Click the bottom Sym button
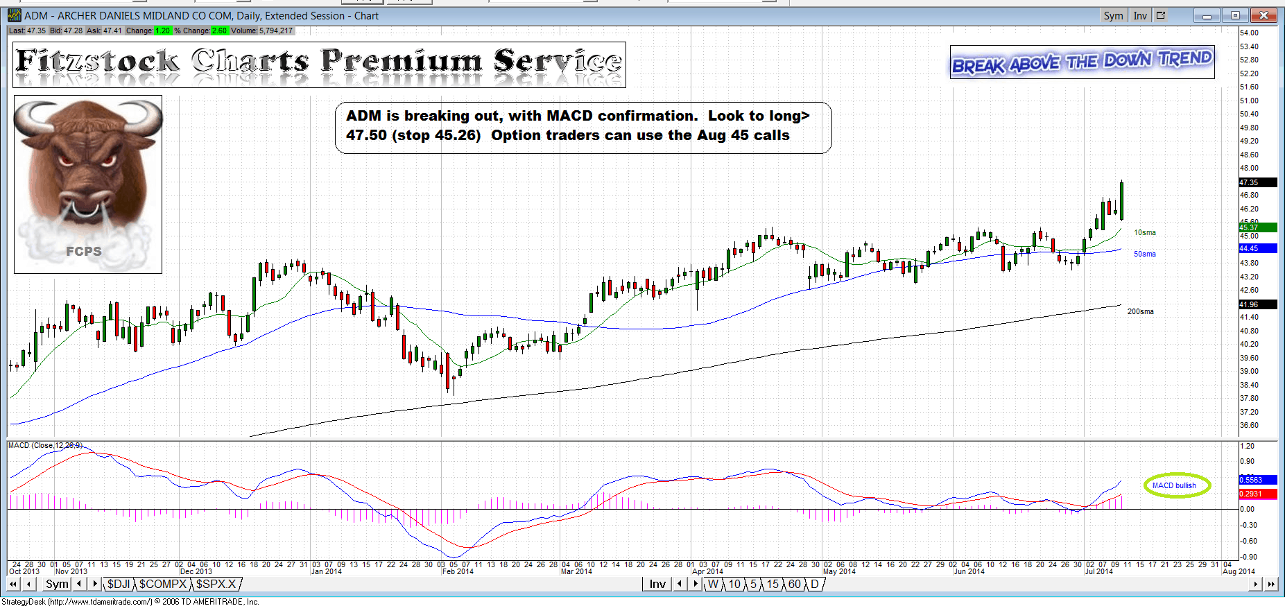The width and height of the screenshot is (1285, 606). [57, 585]
